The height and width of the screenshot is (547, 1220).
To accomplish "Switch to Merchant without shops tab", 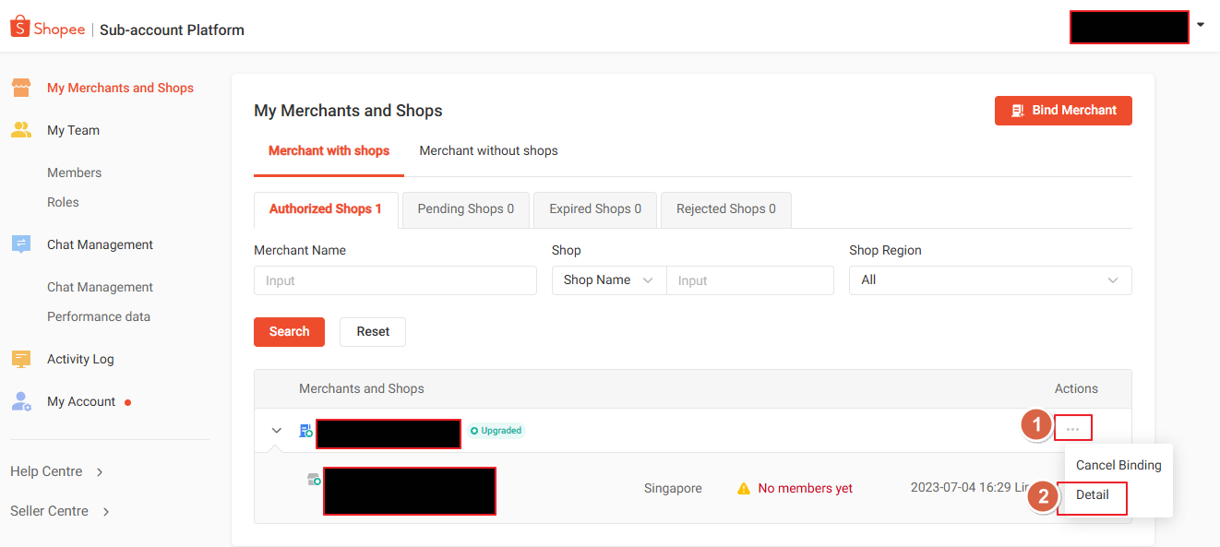I will [x=488, y=150].
